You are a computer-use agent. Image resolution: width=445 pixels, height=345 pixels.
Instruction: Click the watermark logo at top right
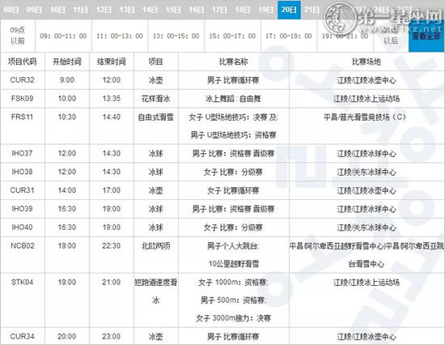click(x=384, y=18)
